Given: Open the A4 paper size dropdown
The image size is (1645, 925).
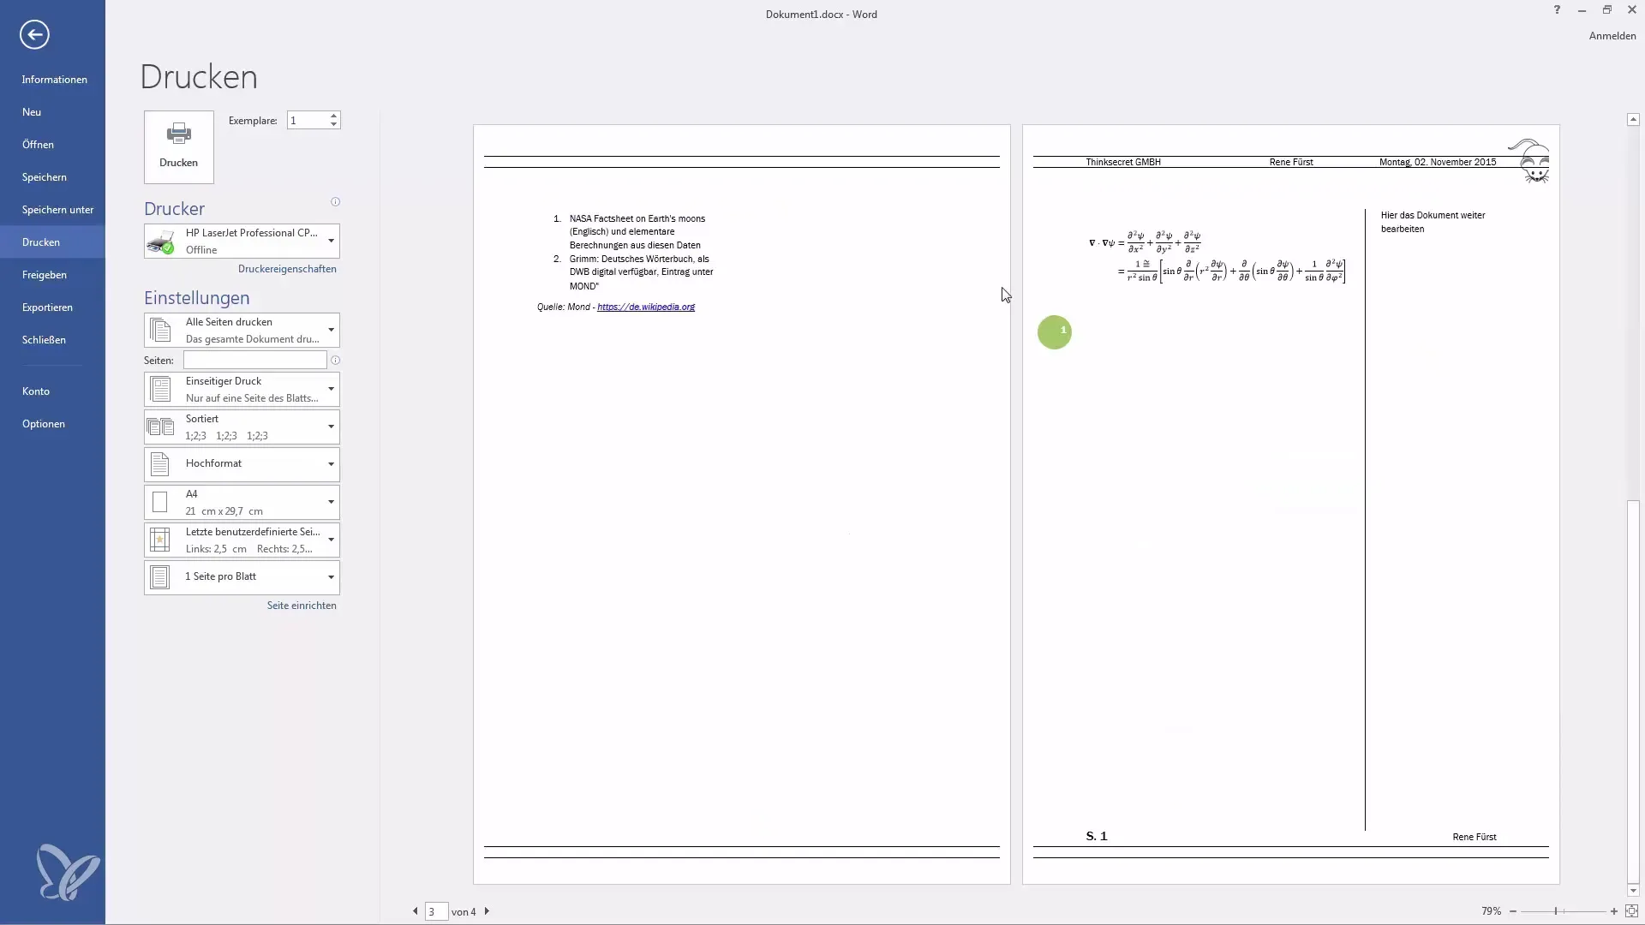Looking at the screenshot, I should [x=242, y=503].
